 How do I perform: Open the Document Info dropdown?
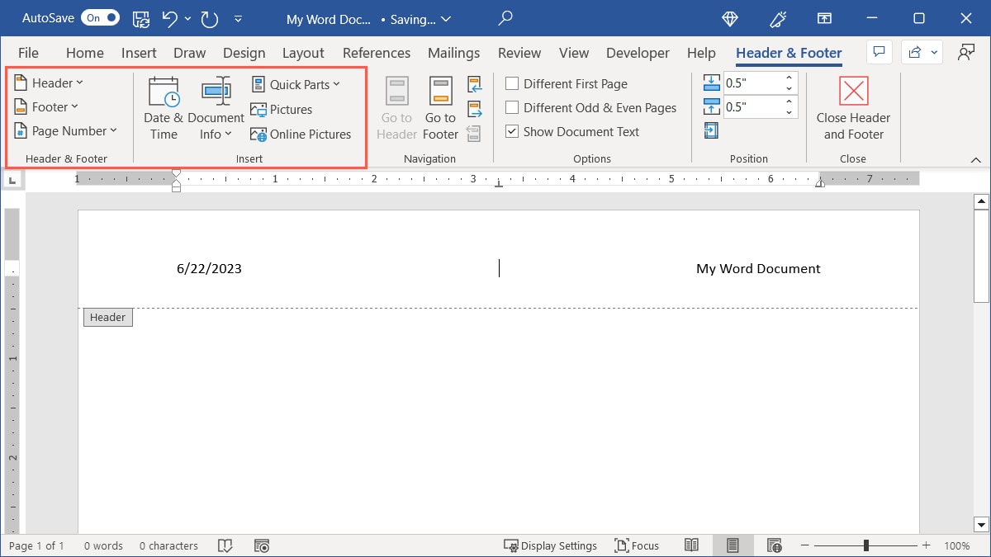point(216,109)
